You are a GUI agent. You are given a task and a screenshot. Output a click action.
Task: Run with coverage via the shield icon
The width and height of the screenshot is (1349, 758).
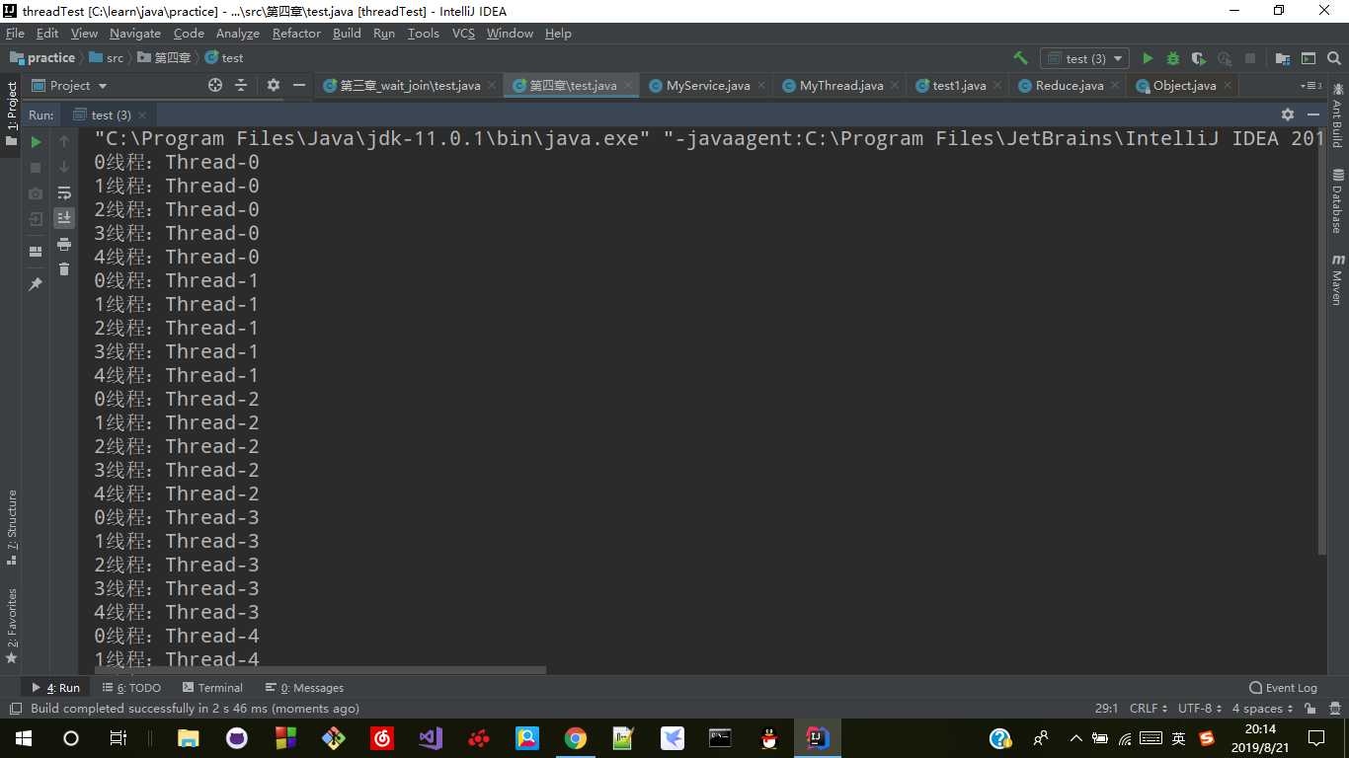[1199, 58]
